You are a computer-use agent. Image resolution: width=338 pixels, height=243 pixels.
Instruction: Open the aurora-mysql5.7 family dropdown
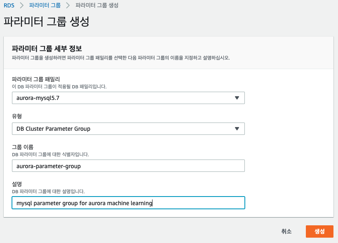[x=124, y=98]
